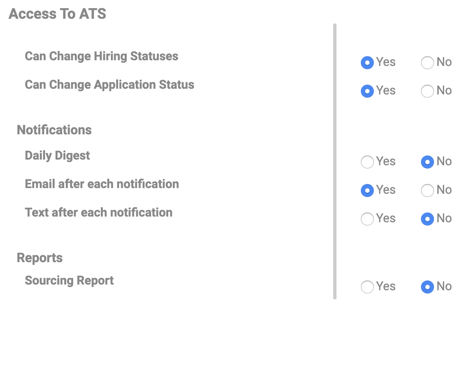The height and width of the screenshot is (368, 473).
Task: Select No for Sourcing Report
Action: tap(427, 287)
